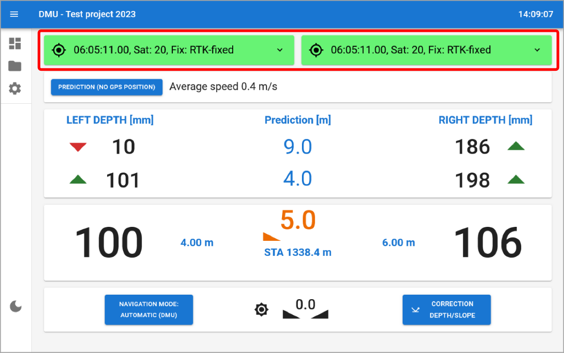The height and width of the screenshot is (353, 564).
Task: Click red down arrow beside left depth 10
Action: point(78,147)
